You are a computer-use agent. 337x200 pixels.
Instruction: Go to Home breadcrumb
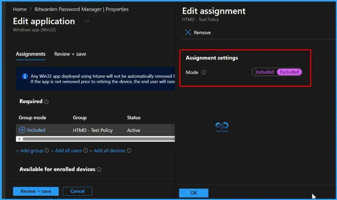click(x=20, y=9)
